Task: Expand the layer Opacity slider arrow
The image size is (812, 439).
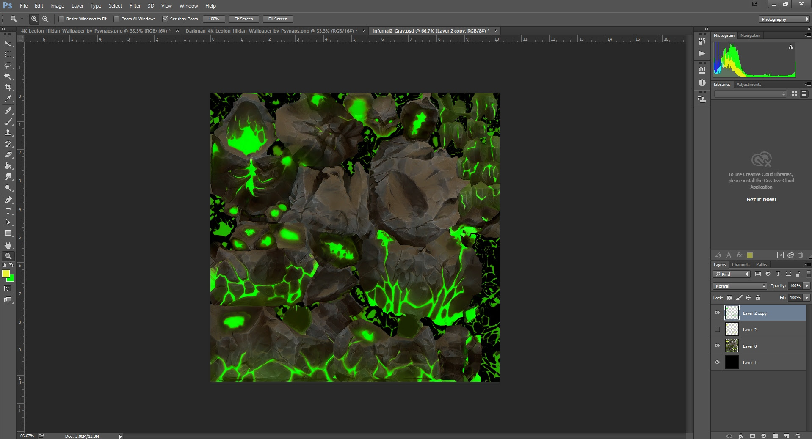Action: (x=806, y=286)
